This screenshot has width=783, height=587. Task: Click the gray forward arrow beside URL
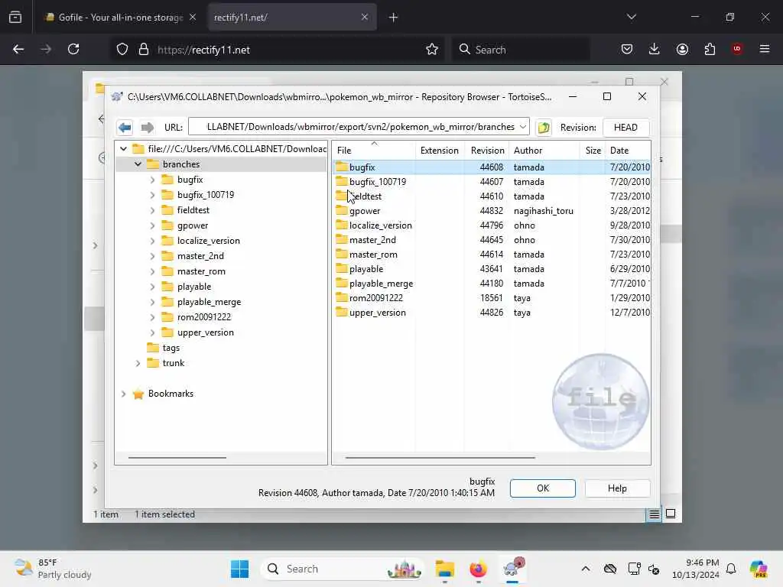pyautogui.click(x=148, y=128)
